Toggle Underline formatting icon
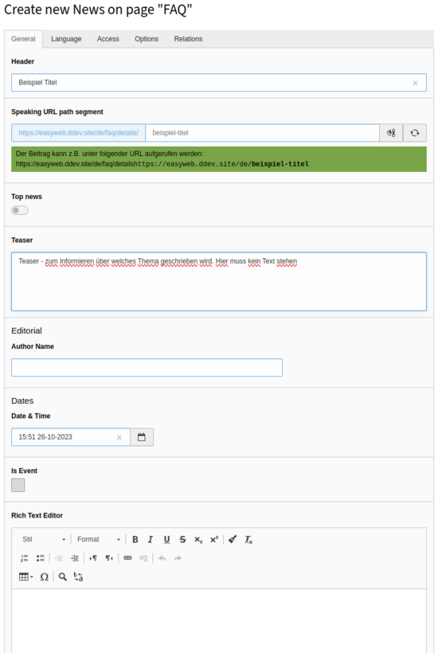 click(x=166, y=539)
